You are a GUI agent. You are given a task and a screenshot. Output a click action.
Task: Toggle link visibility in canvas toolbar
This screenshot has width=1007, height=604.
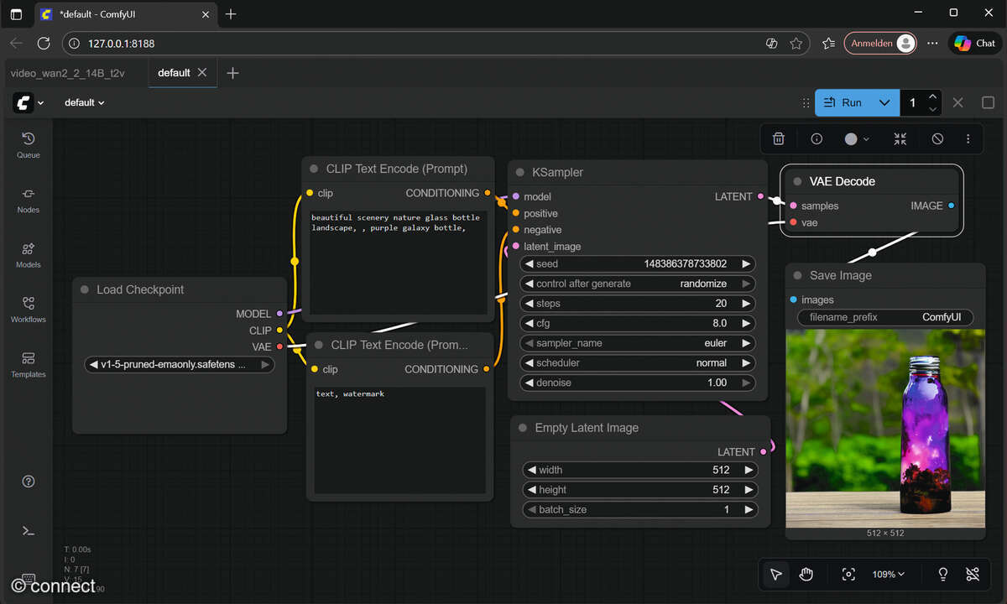point(973,574)
